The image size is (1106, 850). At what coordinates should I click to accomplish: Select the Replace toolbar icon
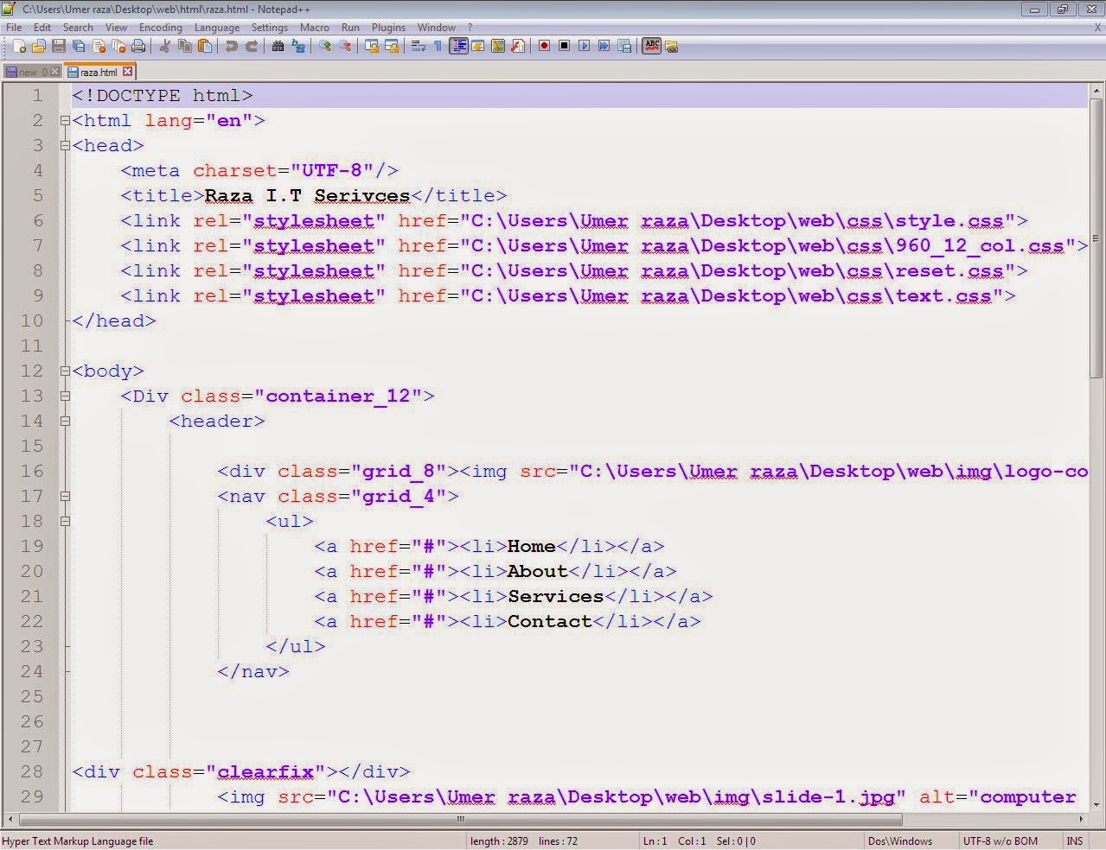(299, 46)
